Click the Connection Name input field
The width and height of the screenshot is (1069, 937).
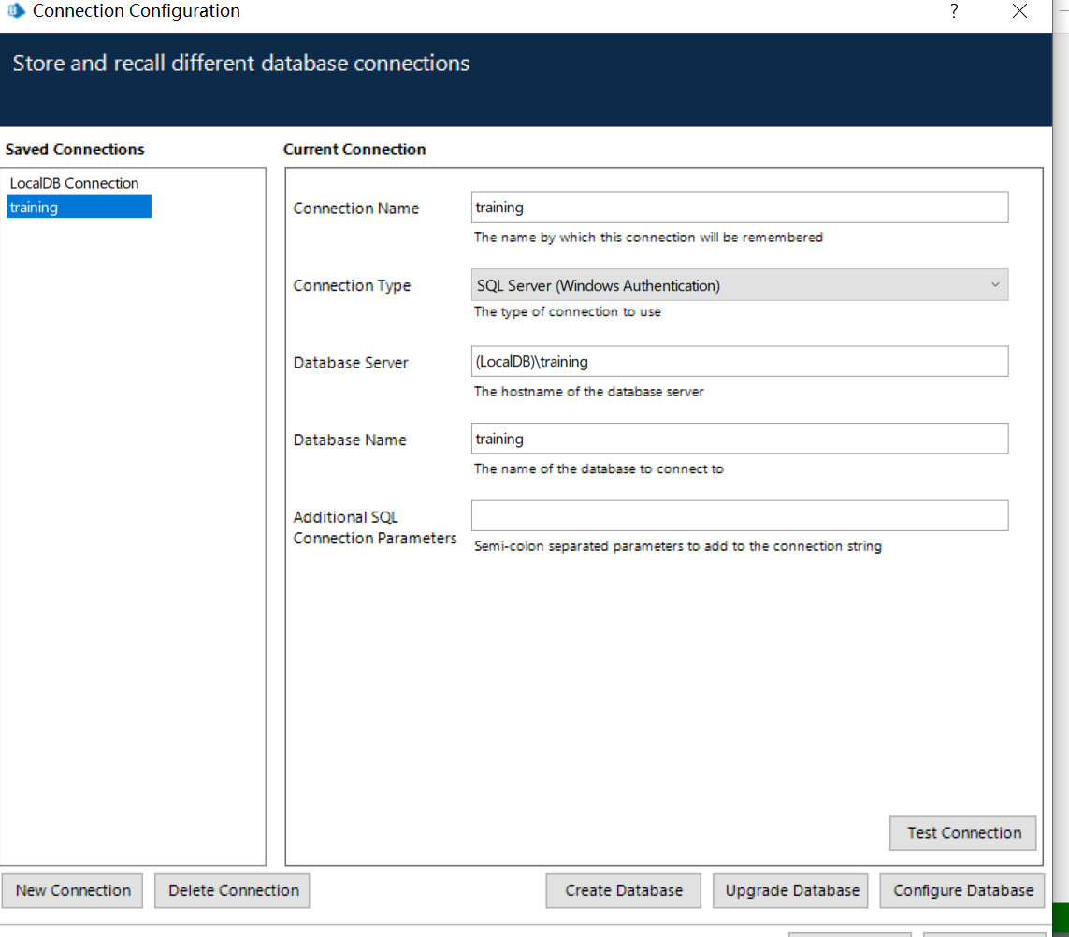[x=740, y=207]
